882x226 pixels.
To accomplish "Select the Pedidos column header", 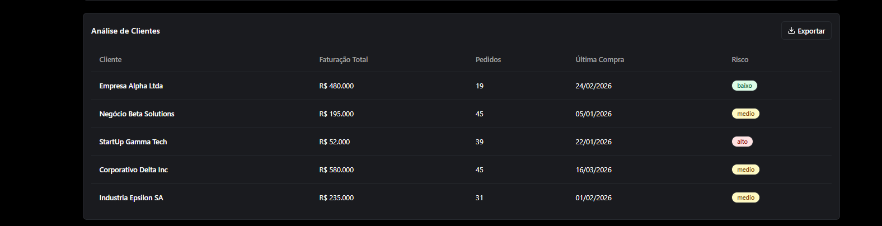I will (x=488, y=60).
